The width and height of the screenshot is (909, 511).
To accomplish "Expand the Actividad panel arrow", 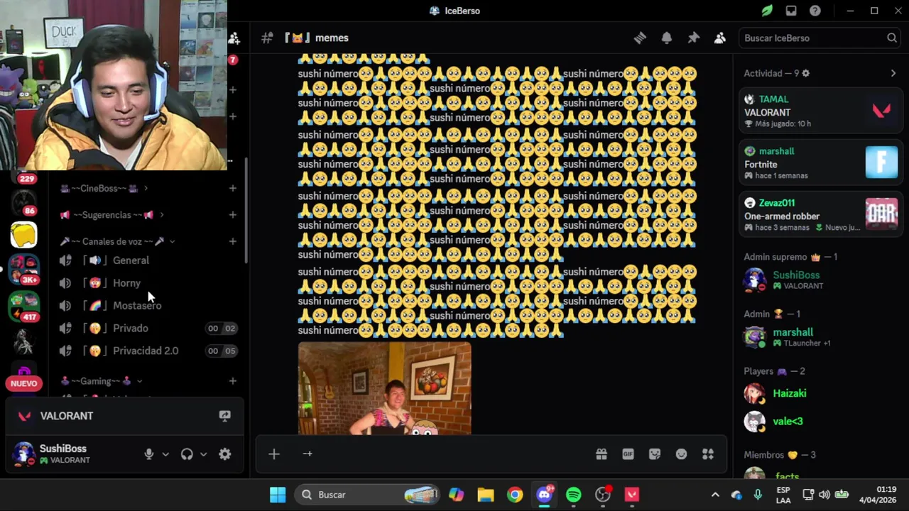I will click(x=893, y=73).
